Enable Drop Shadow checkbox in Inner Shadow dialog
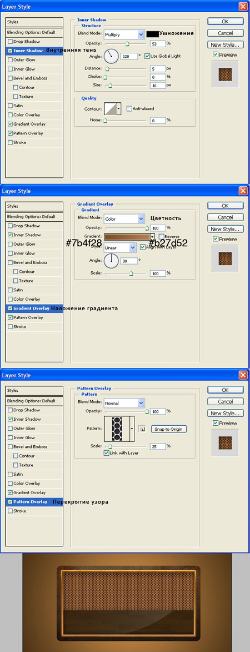The height and width of the screenshot is (652, 250). [10, 42]
